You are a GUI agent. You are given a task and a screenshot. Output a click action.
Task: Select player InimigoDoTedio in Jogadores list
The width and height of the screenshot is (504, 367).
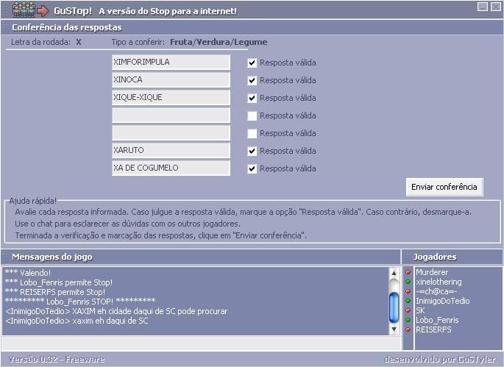coord(443,301)
